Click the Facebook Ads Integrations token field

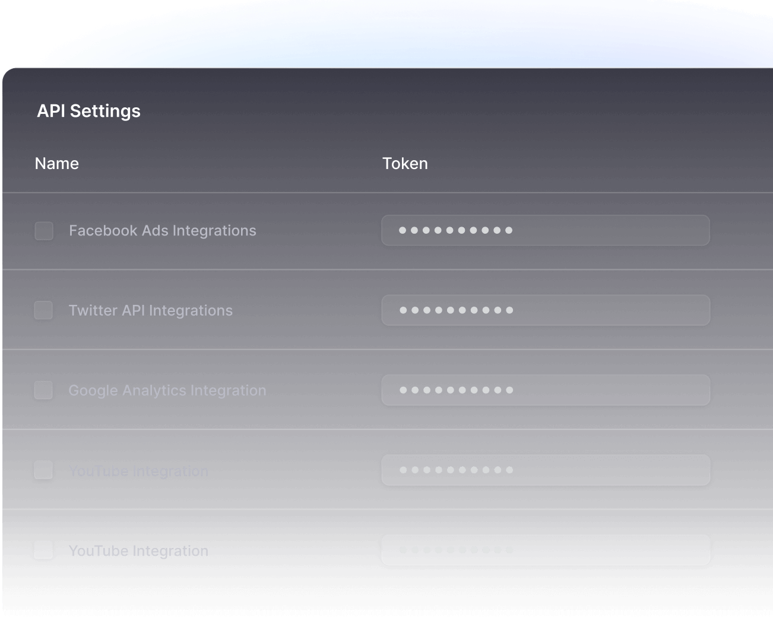click(x=546, y=230)
